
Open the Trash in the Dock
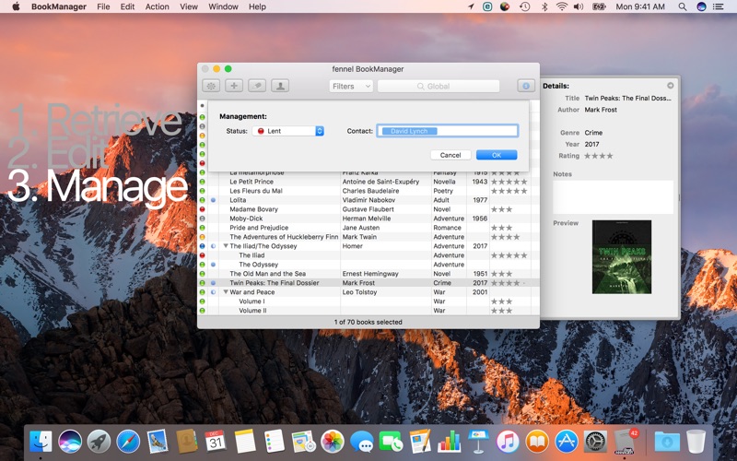(696, 442)
